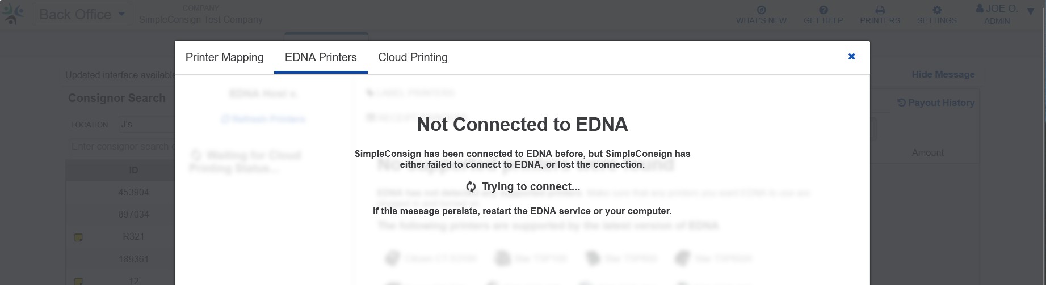The height and width of the screenshot is (285, 1046).
Task: Click the Trying to connect spinner icon
Action: coord(471,187)
